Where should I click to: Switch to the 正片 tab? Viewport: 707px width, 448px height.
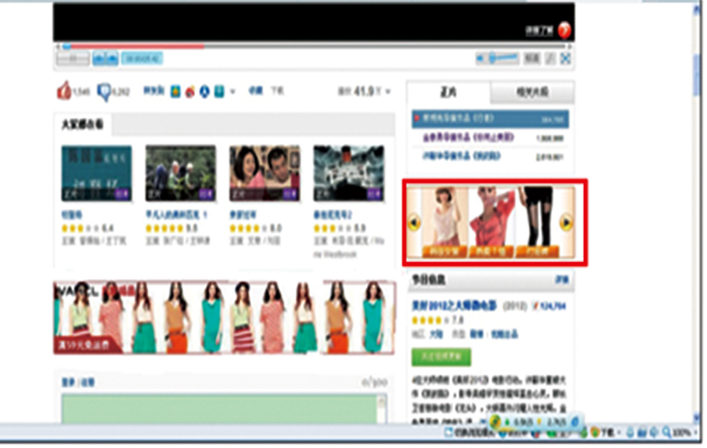[x=448, y=93]
